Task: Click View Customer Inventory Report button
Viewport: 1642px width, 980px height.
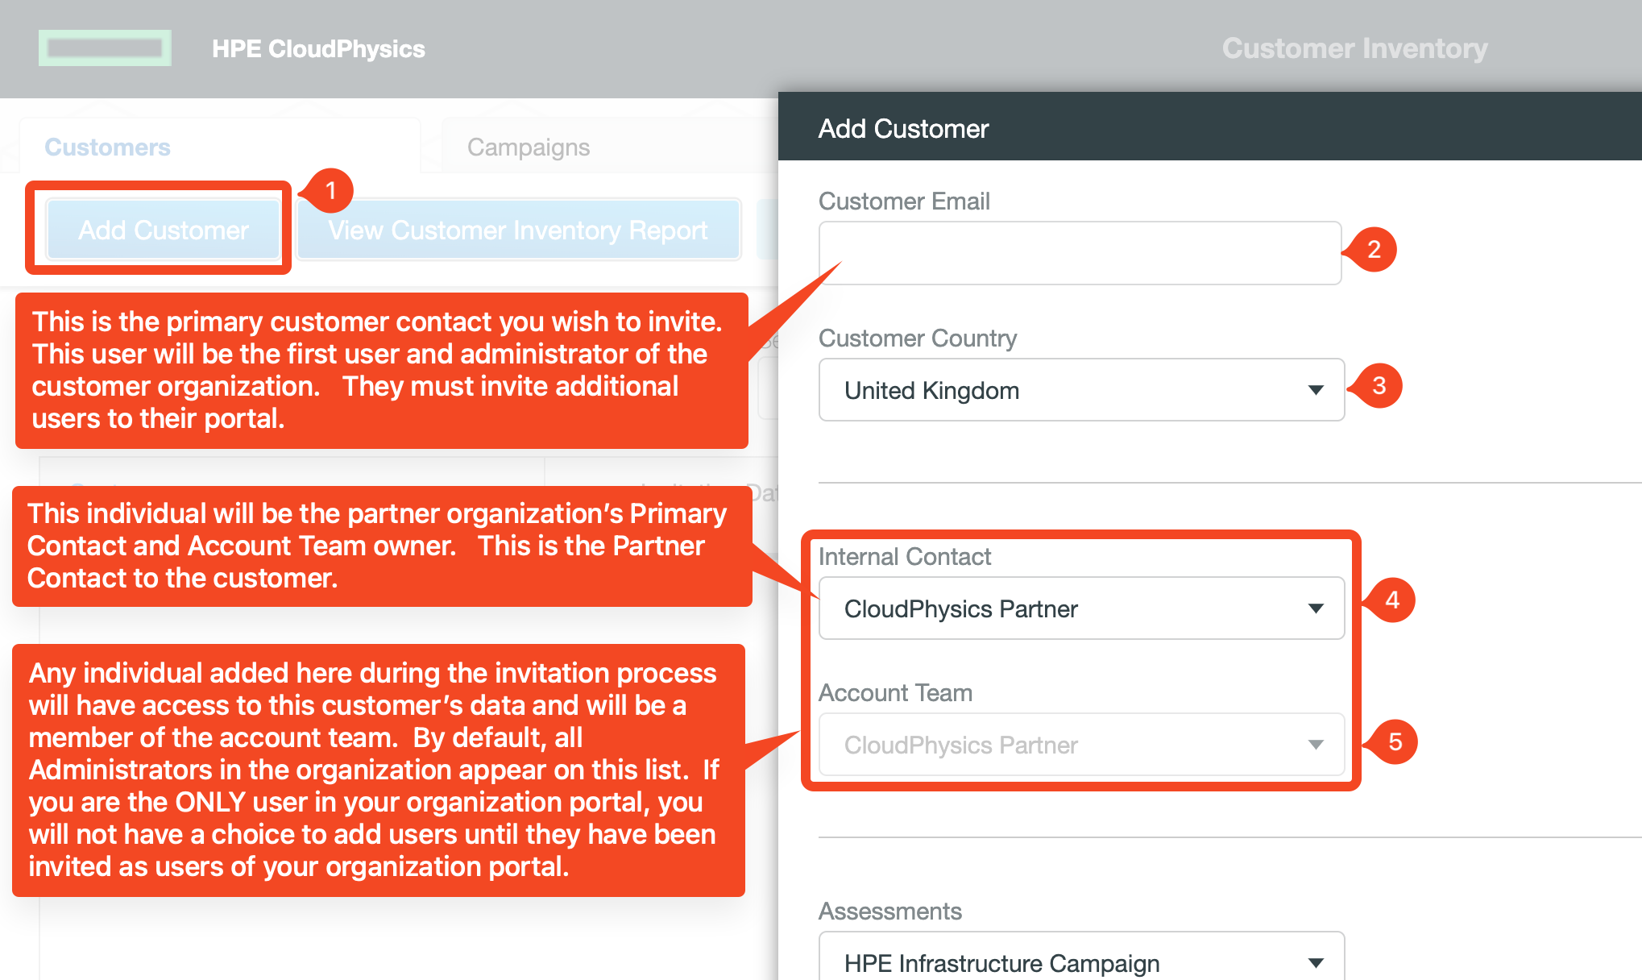Action: (518, 230)
